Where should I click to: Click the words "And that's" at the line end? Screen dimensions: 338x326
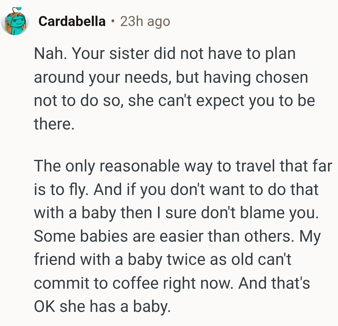[274, 283]
